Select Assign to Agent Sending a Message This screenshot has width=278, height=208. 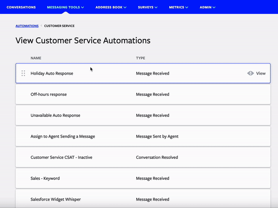click(x=62, y=136)
